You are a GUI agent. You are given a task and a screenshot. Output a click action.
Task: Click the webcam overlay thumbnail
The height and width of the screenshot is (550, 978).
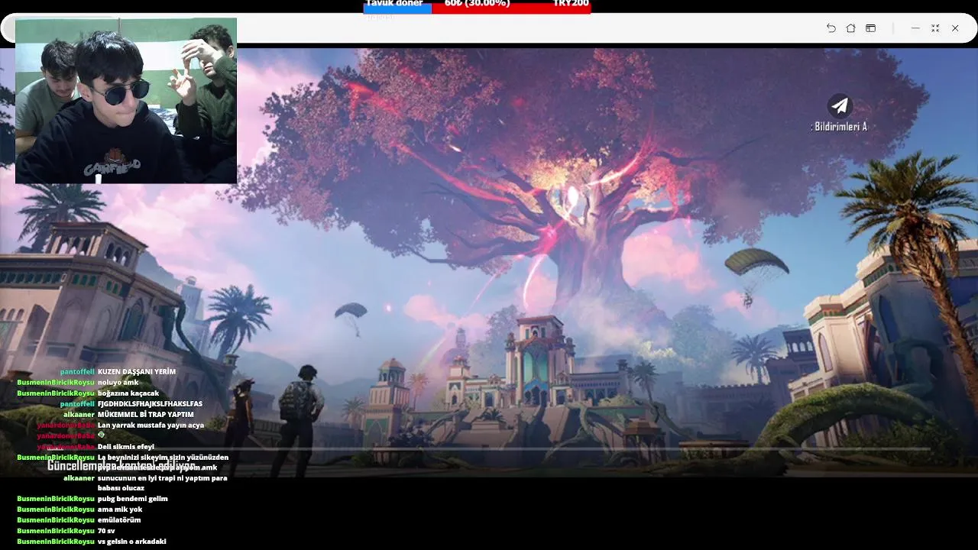[x=126, y=101]
